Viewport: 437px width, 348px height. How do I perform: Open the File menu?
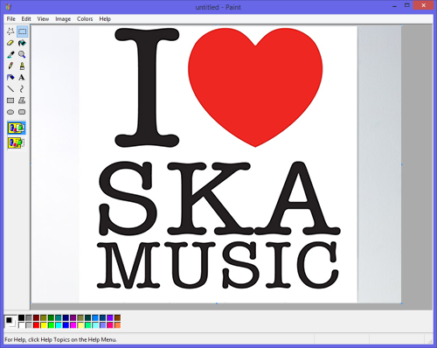pyautogui.click(x=11, y=19)
